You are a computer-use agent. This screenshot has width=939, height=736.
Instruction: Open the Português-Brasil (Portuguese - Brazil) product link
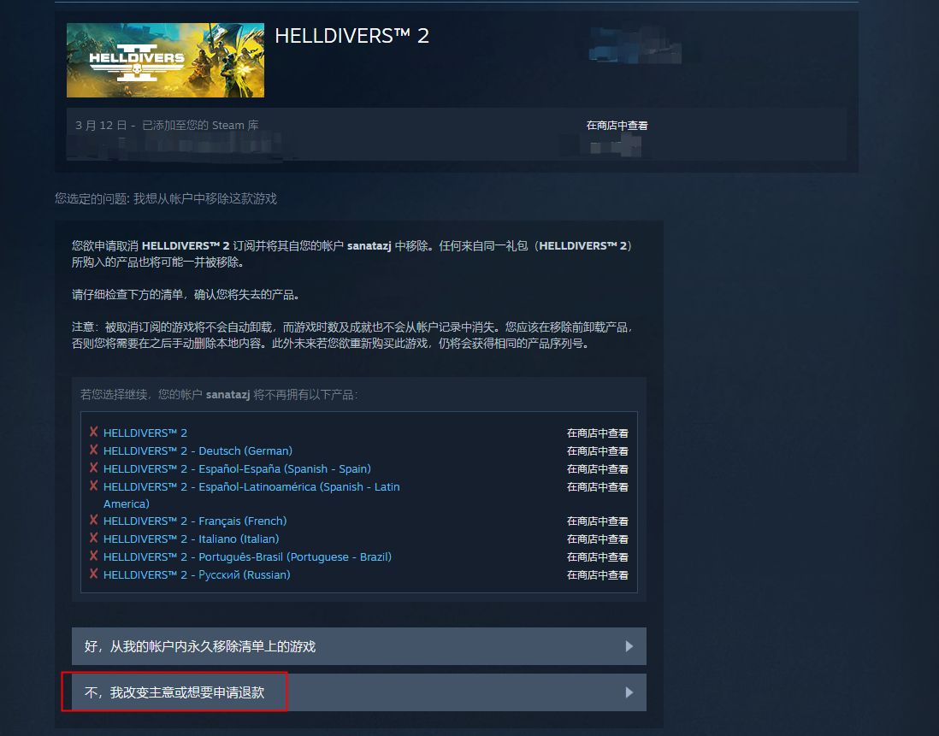click(247, 556)
